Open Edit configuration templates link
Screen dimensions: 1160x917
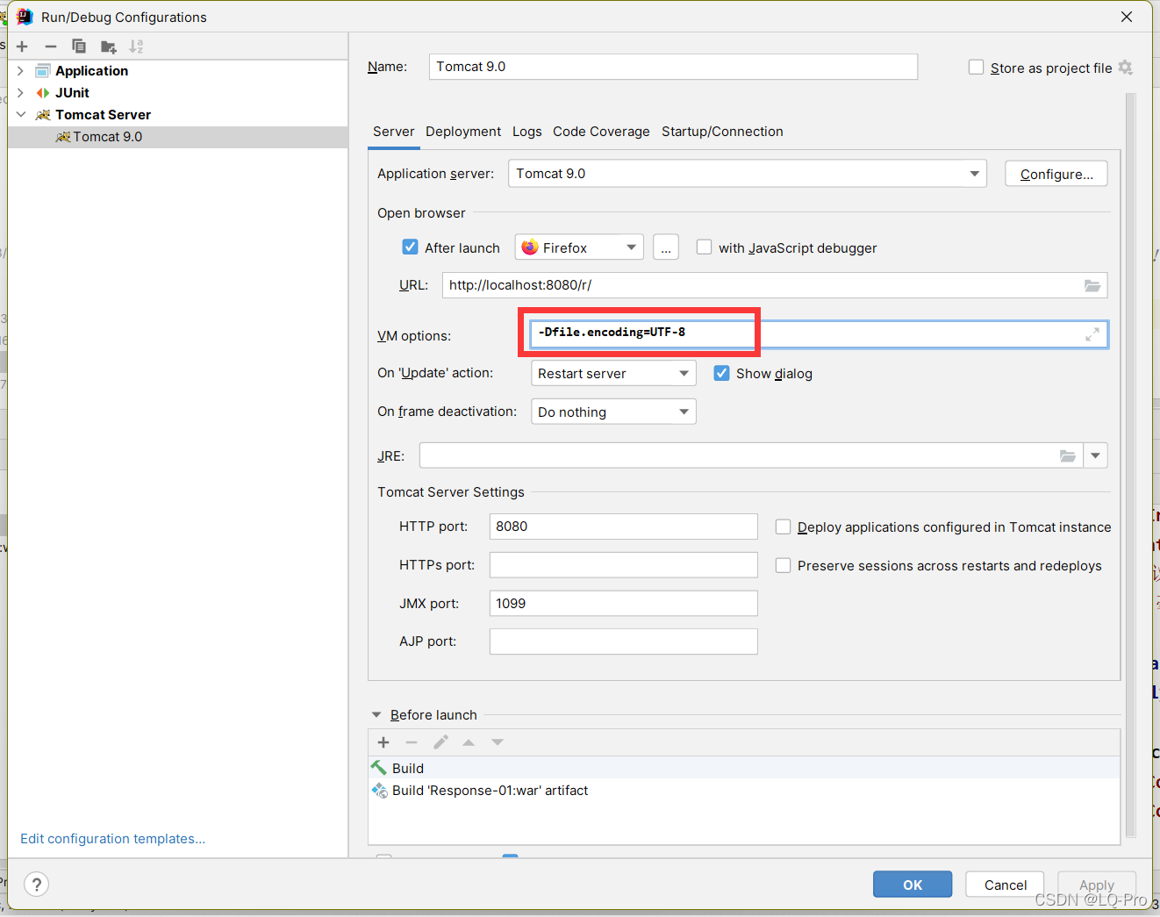[113, 839]
